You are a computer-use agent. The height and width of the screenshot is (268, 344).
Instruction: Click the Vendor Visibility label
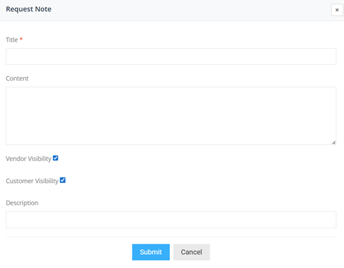29,159
